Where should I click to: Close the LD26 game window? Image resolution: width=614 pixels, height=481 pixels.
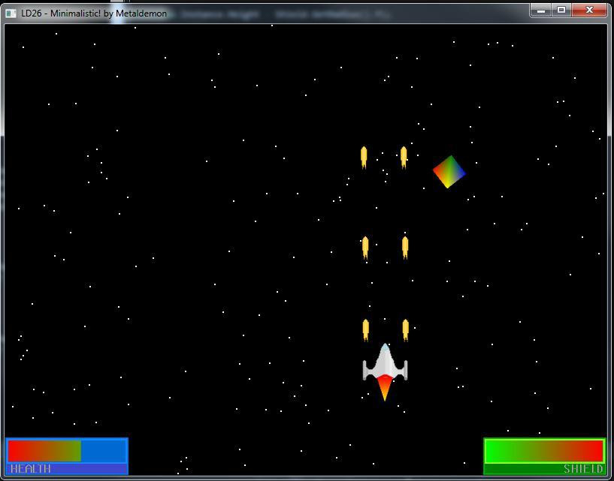590,10
